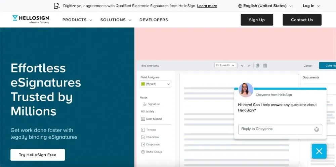Select the Dropdown field
The height and width of the screenshot is (167, 336).
point(150,145)
